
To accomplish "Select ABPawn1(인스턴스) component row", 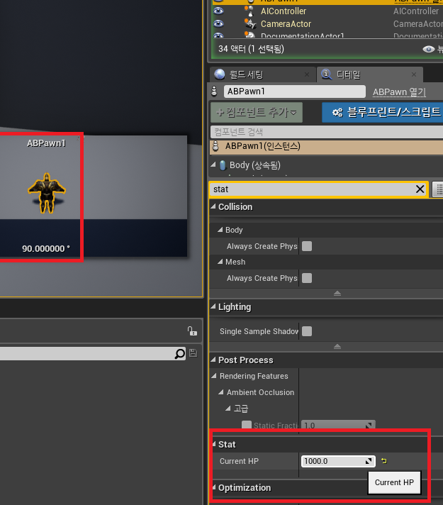I will coord(327,147).
